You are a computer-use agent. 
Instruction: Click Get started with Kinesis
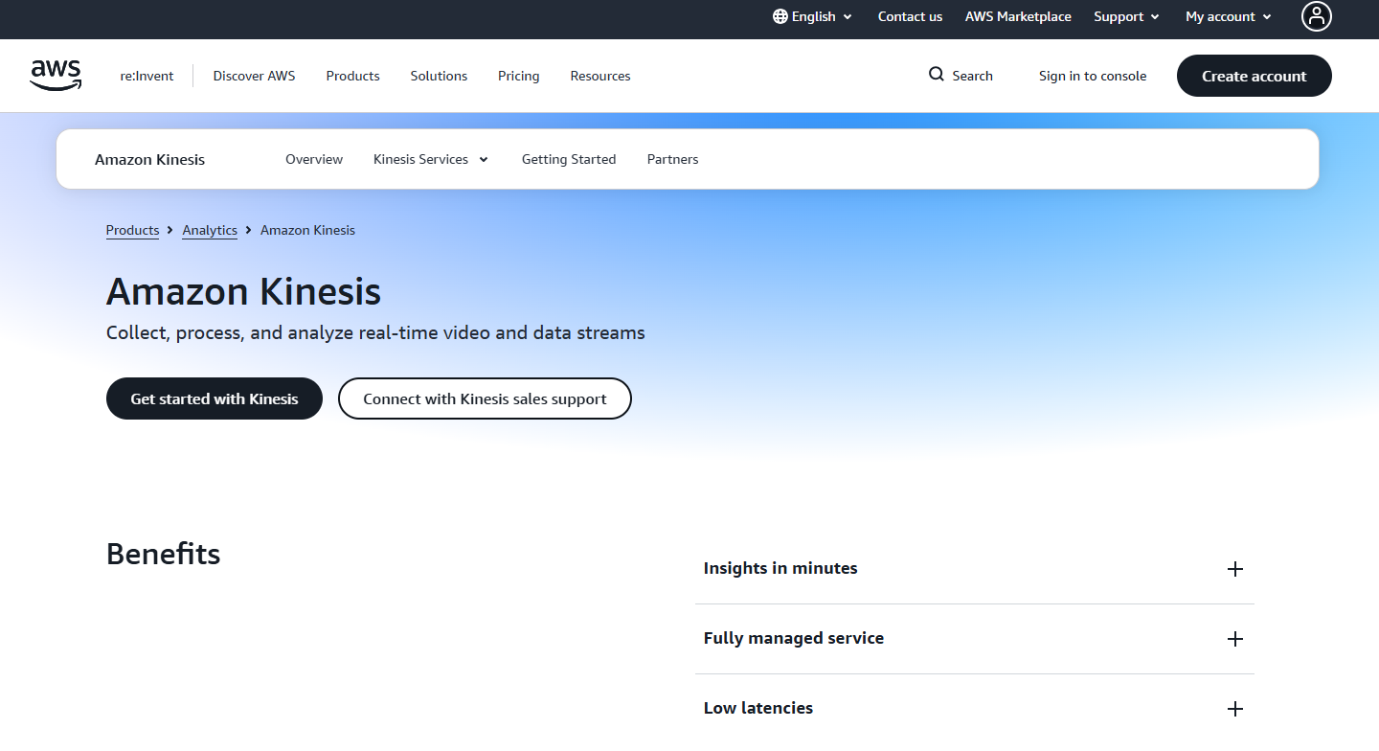click(x=215, y=398)
